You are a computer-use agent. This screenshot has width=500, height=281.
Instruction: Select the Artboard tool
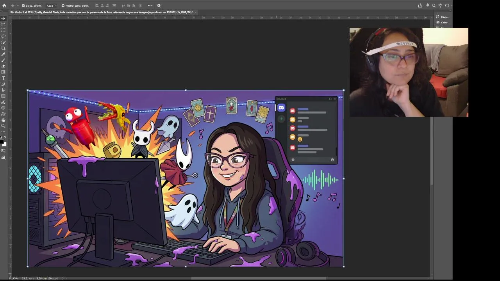pyautogui.click(x=4, y=24)
